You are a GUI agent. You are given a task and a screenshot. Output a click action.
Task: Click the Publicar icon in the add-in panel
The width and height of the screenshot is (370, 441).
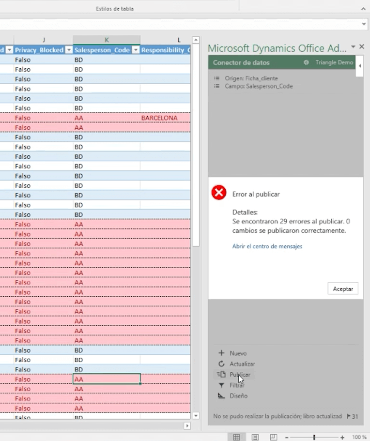pyautogui.click(x=221, y=374)
